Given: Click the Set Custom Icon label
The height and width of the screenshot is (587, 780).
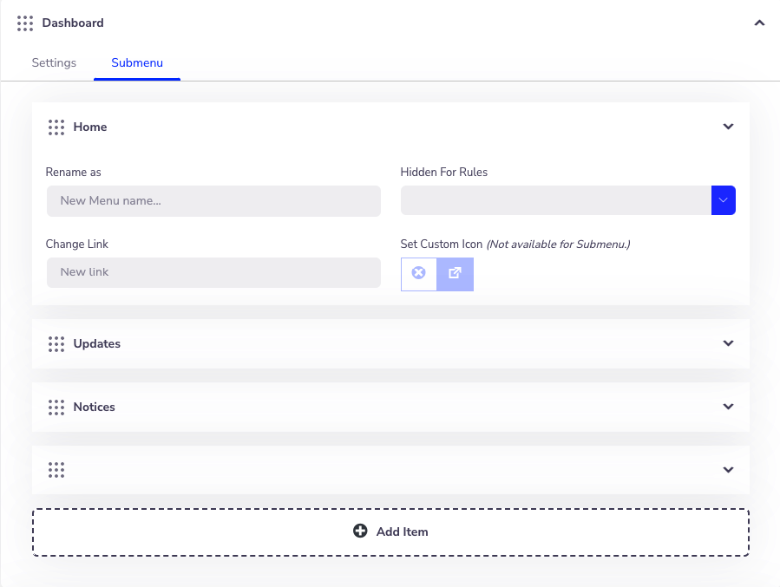Looking at the screenshot, I should [x=442, y=244].
